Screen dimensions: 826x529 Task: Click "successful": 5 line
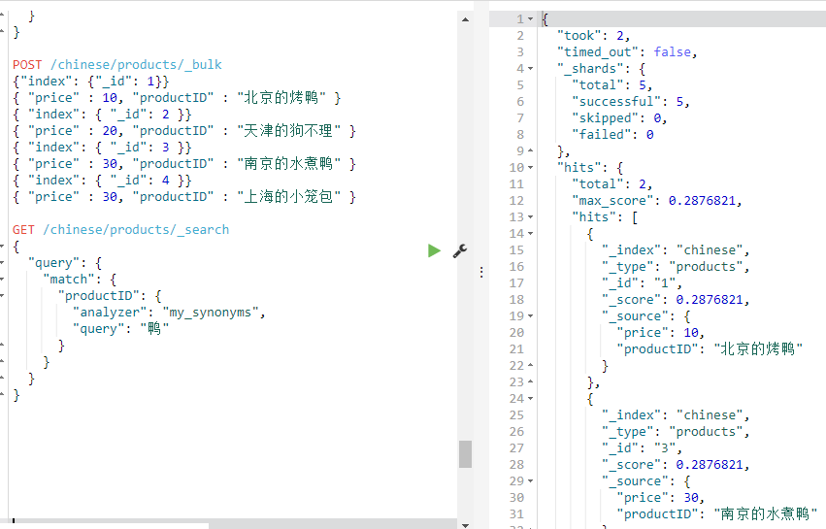pos(631,102)
